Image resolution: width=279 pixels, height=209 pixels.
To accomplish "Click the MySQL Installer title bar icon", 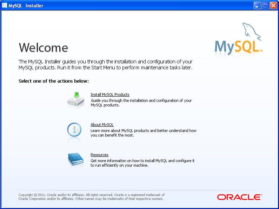I will (5, 5).
